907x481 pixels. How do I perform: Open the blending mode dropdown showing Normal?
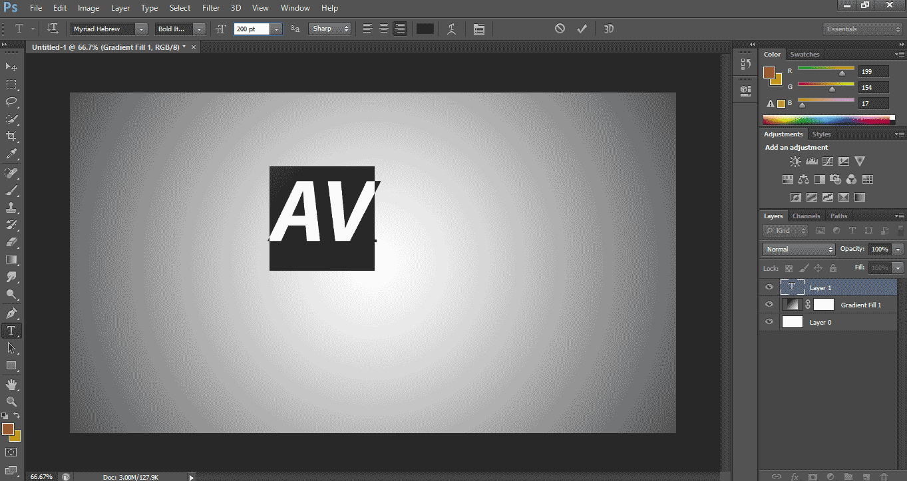tap(798, 249)
